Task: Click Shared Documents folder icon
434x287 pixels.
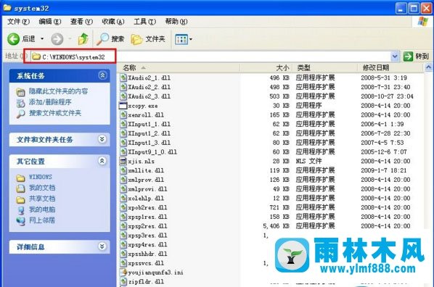Action: click(20, 199)
